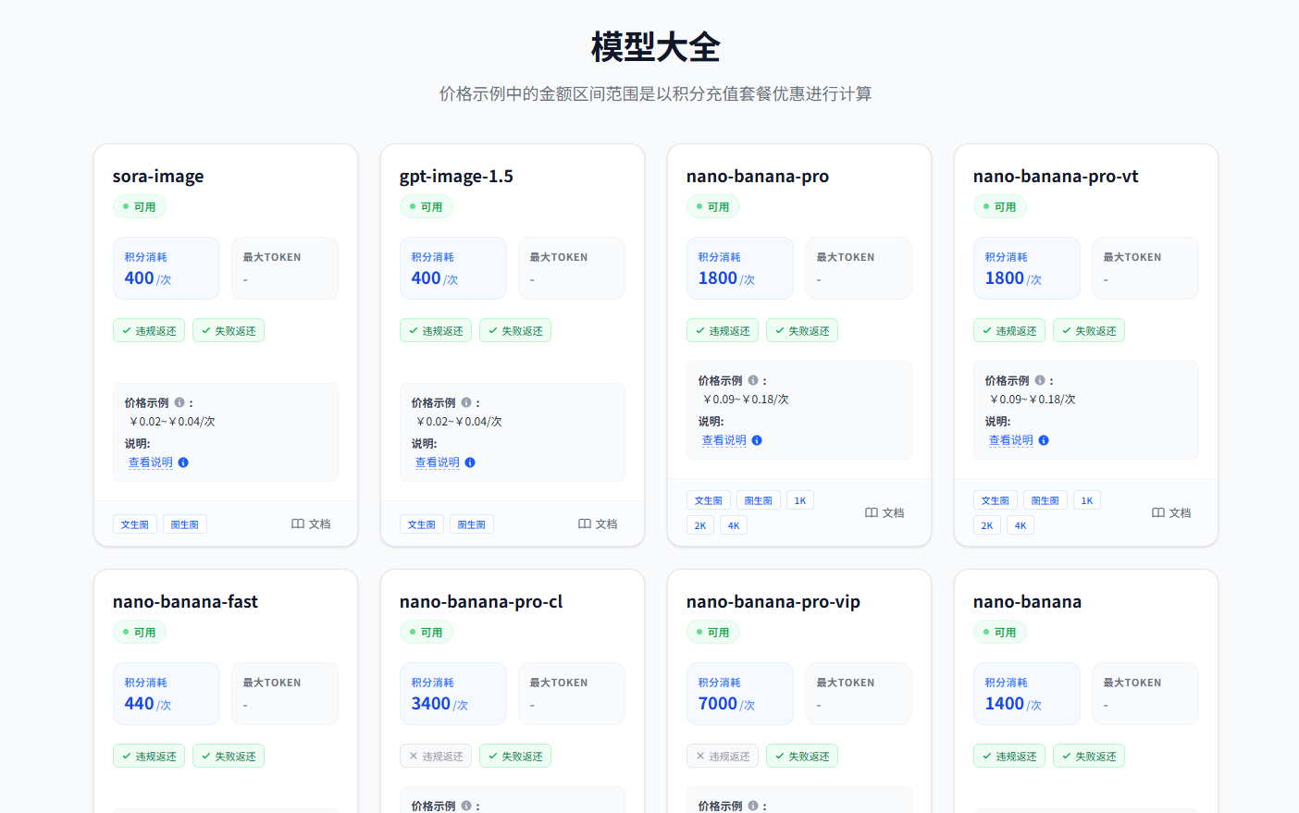Click the book icon of nano-banana-pro 文档
This screenshot has height=813, width=1299.
tap(872, 512)
